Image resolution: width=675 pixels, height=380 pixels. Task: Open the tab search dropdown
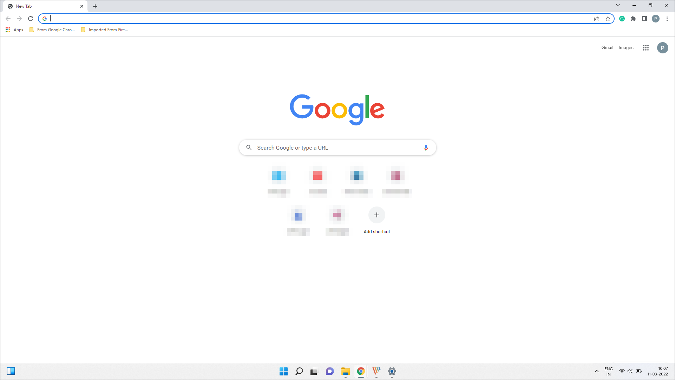618,5
